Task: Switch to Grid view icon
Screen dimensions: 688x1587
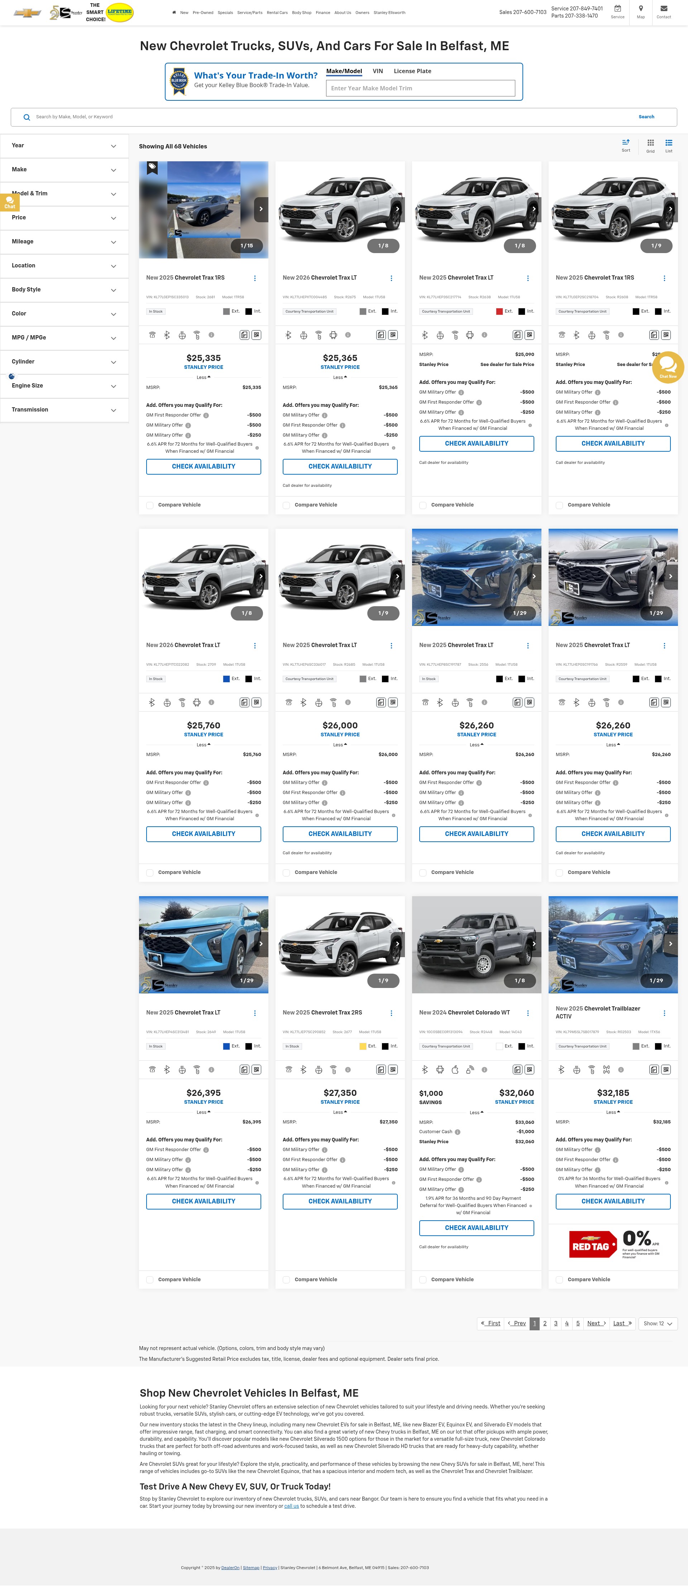Action: point(650,143)
